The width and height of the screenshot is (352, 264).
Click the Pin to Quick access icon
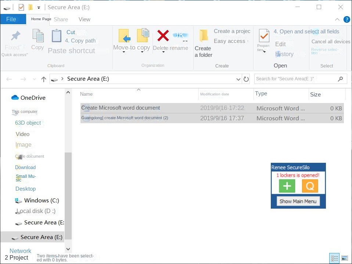click(x=15, y=36)
